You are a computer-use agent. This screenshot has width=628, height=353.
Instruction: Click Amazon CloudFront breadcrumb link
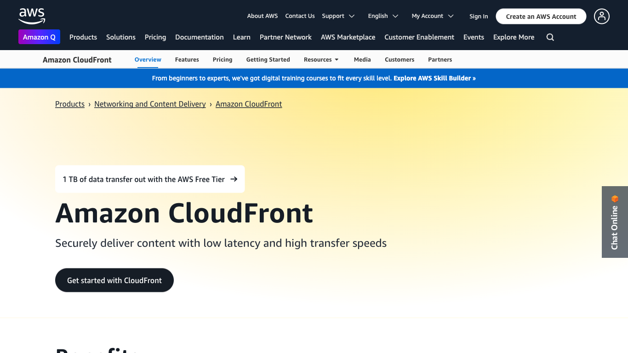point(249,104)
